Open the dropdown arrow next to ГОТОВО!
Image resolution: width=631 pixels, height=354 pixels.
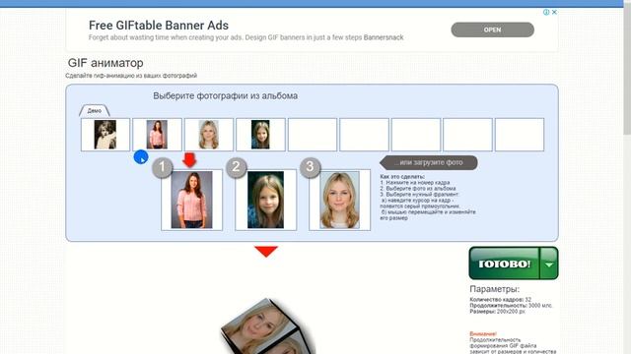(x=549, y=264)
